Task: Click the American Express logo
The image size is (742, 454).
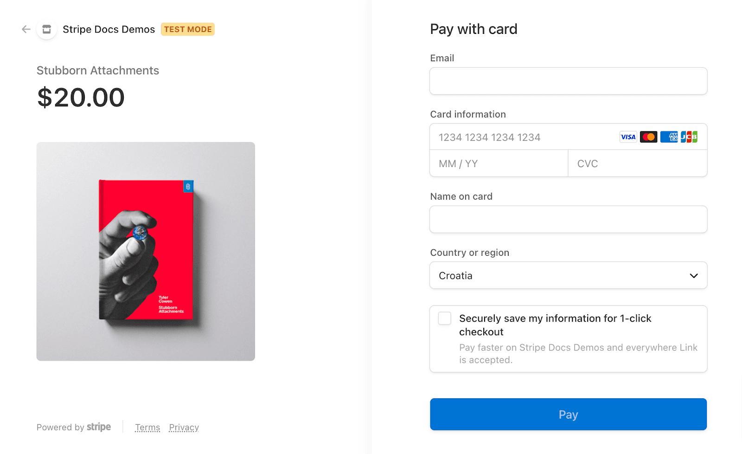Action: pos(669,137)
